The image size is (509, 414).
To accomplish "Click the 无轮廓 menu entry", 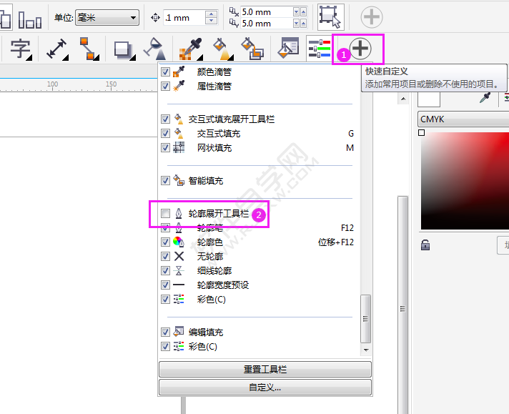I will [258, 256].
